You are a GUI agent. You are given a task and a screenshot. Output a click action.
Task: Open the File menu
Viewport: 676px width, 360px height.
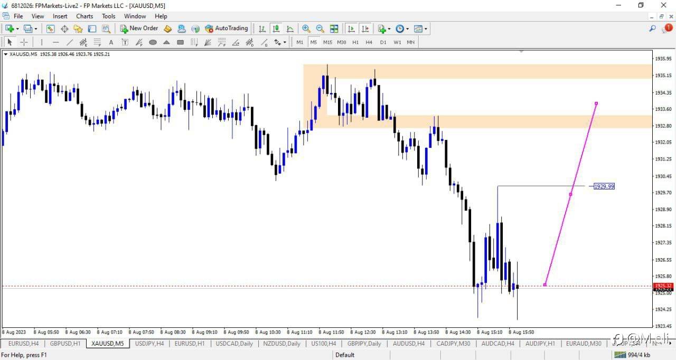click(18, 16)
